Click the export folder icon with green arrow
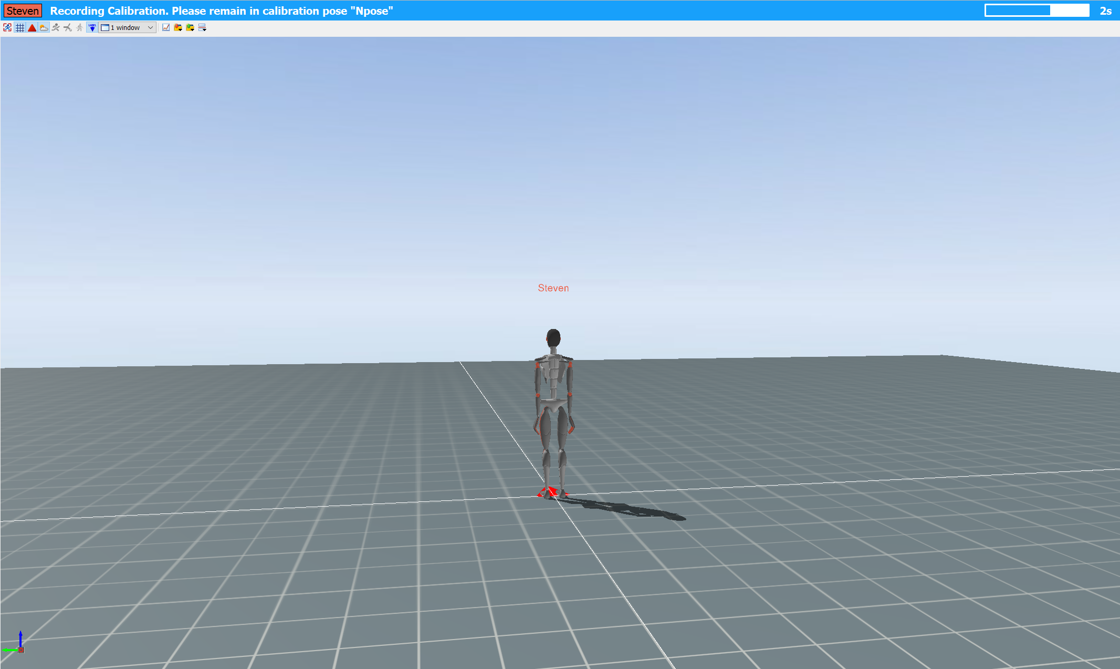This screenshot has width=1120, height=669. (x=191, y=27)
